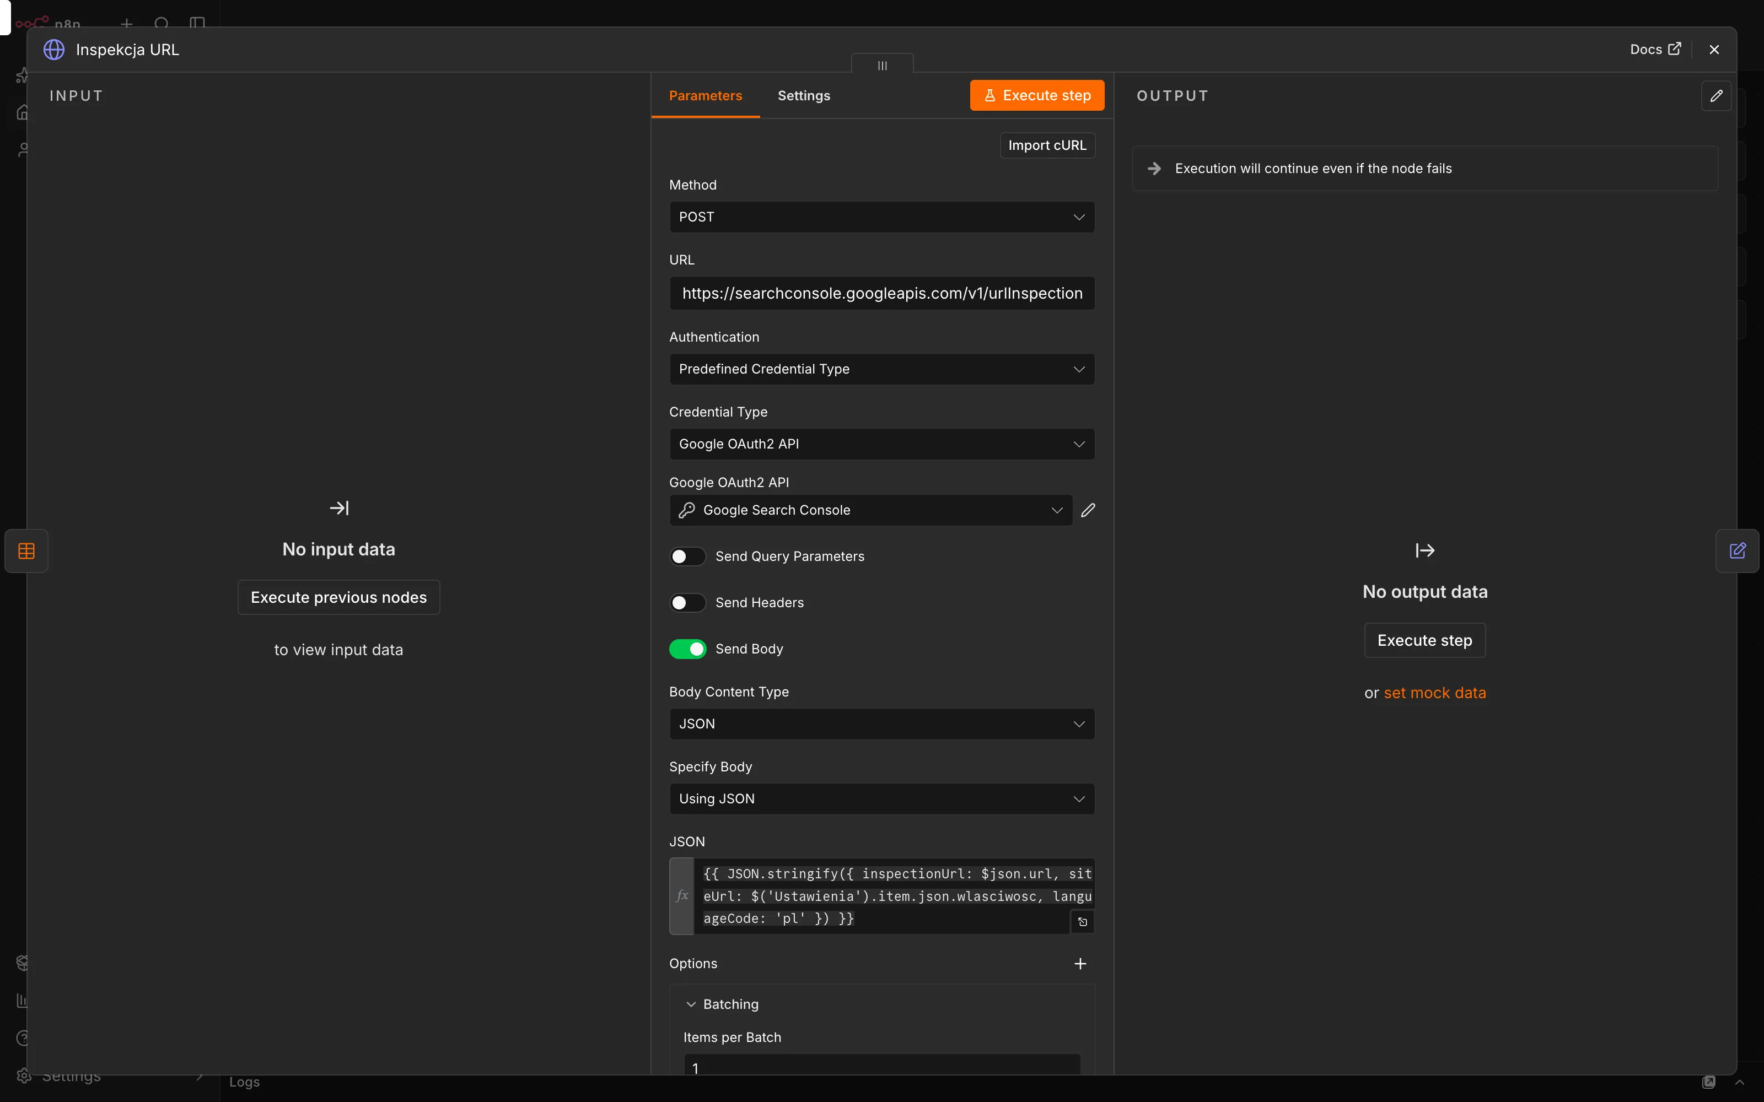Viewport: 1764px width, 1102px height.
Task: Click the Import cURL button
Action: point(1047,145)
